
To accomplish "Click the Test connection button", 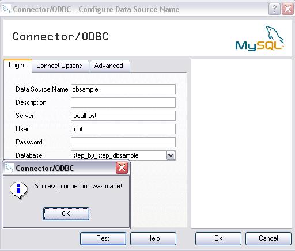I will (103, 238).
